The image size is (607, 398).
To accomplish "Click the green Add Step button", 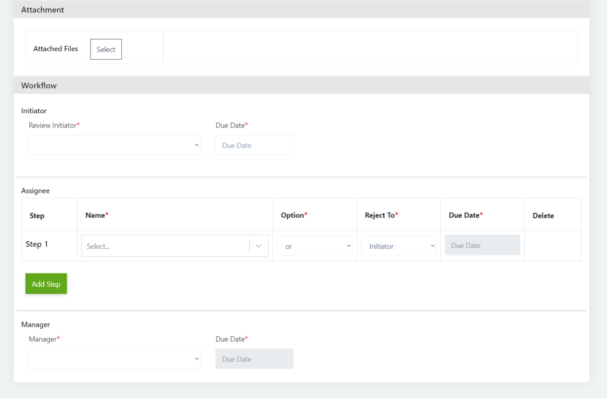I will click(46, 283).
